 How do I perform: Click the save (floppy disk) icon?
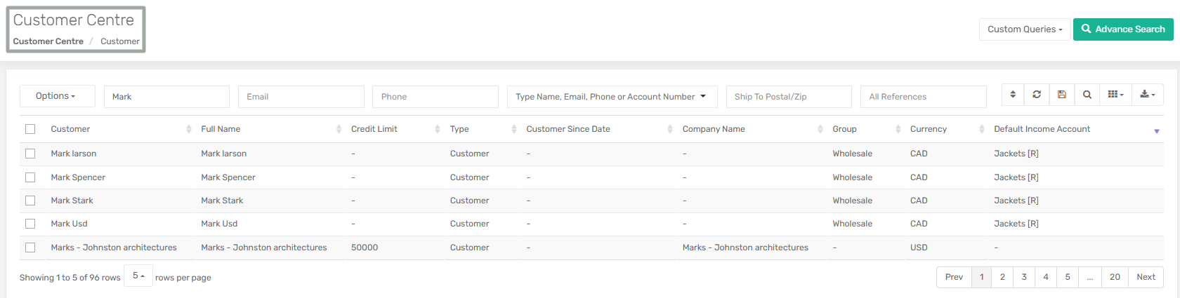(1062, 95)
